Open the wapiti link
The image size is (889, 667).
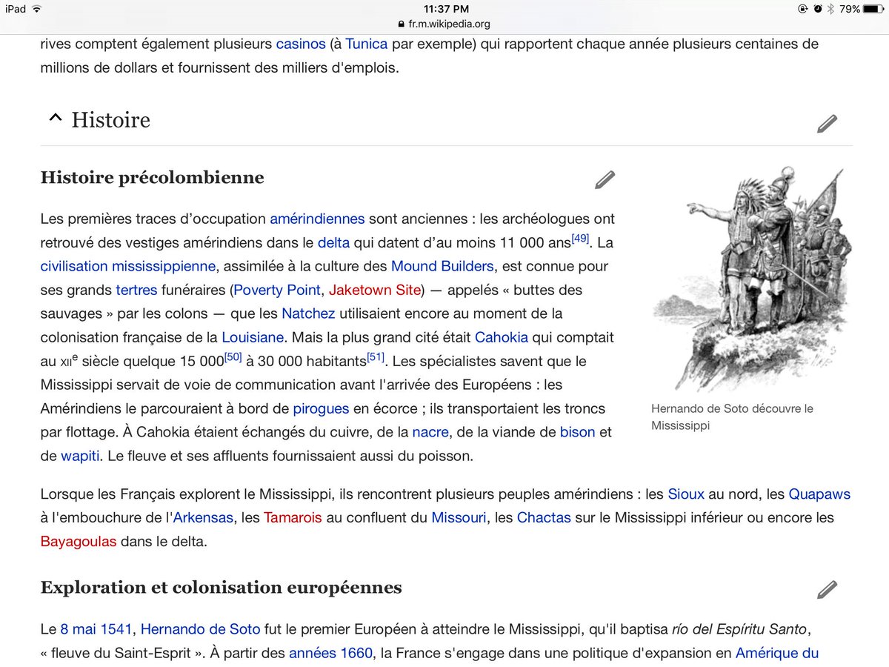point(81,456)
